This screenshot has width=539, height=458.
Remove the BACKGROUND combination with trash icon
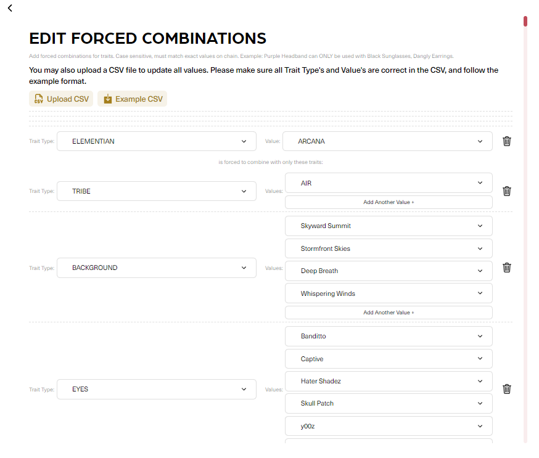pyautogui.click(x=506, y=268)
